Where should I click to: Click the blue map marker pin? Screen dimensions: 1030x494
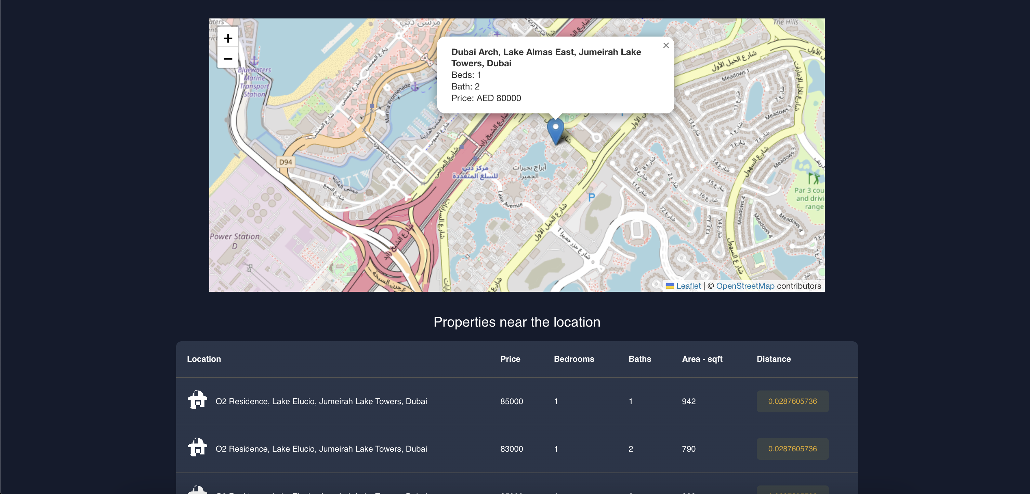coord(555,131)
